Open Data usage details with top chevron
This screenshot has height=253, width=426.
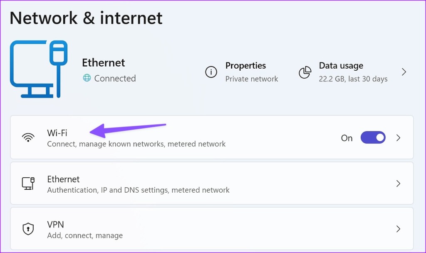[404, 72]
